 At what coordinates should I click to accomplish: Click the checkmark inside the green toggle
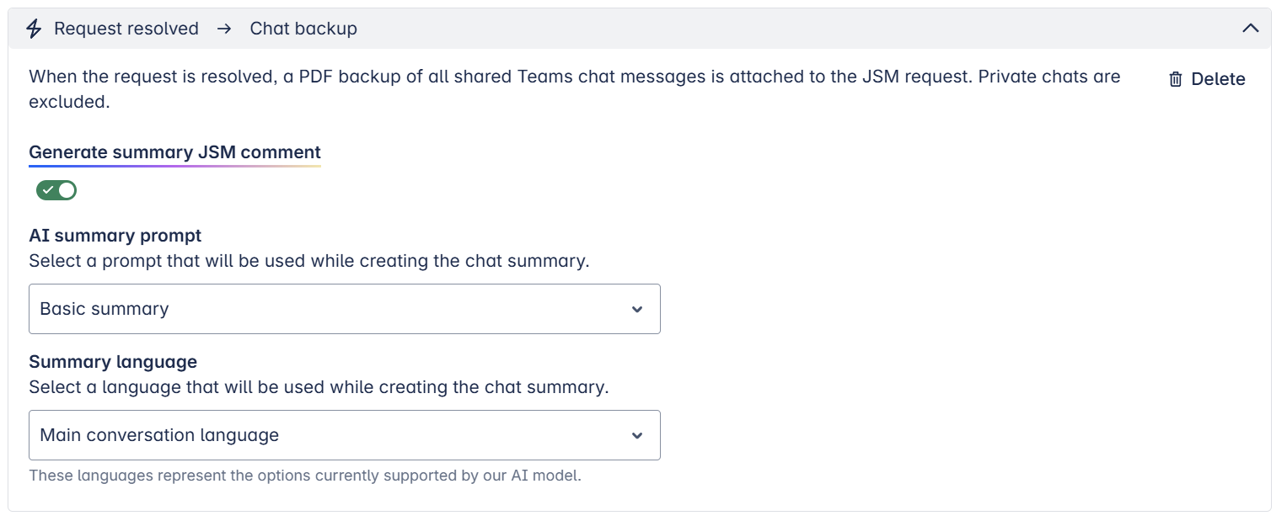click(48, 190)
